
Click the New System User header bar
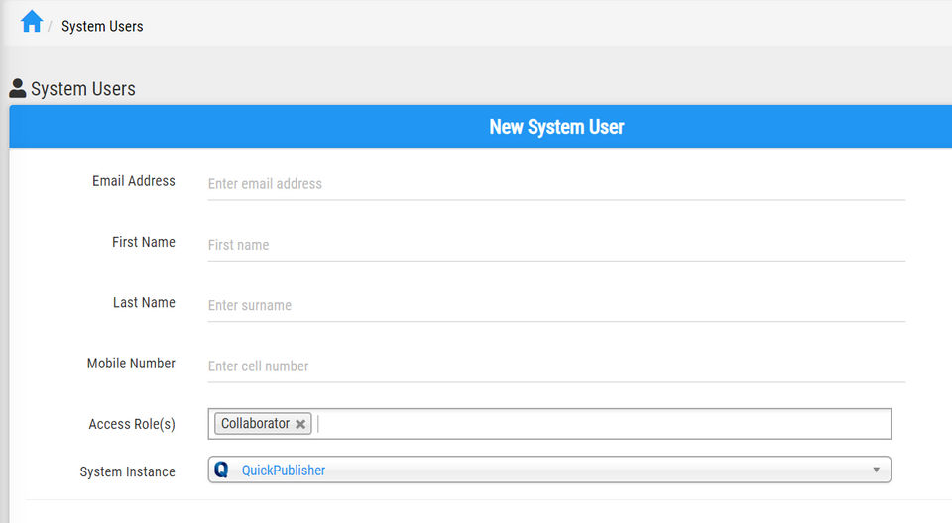coord(480,126)
